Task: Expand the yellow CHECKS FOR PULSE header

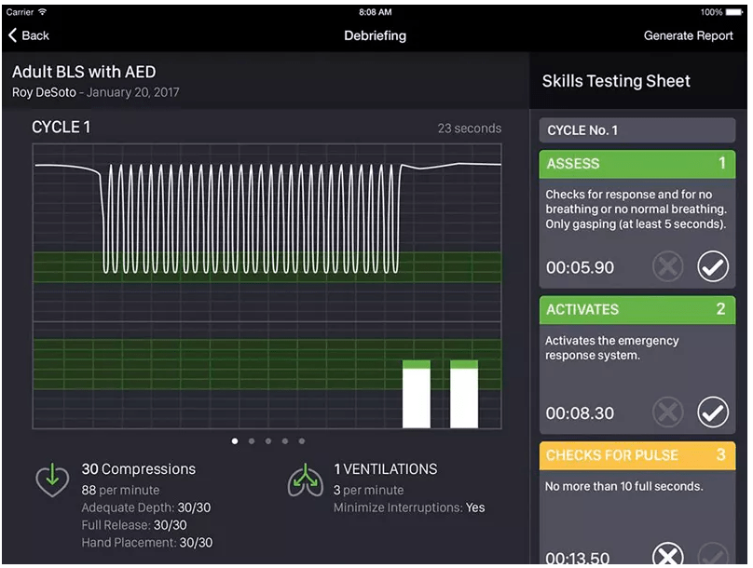Action: (637, 455)
